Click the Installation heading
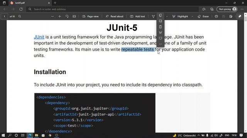This screenshot has width=247, height=138. (x=50, y=72)
